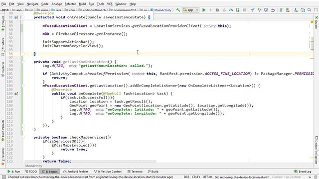Screen dimensions: 319x179
Task: Sync project with Gradle files icon
Action: pyautogui.click(x=281, y=10)
